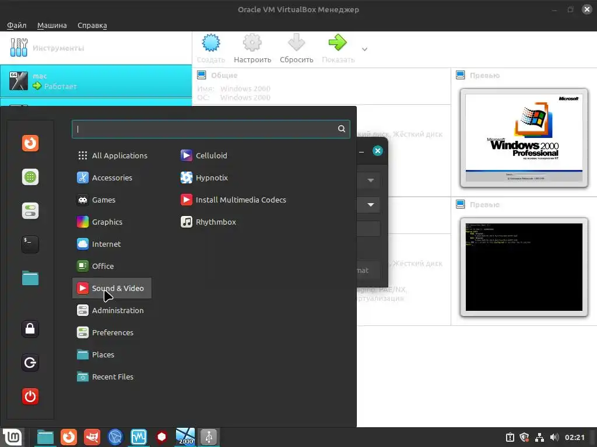597x447 pixels.
Task: Open the USB tool taskbar icon
Action: pyautogui.click(x=209, y=437)
